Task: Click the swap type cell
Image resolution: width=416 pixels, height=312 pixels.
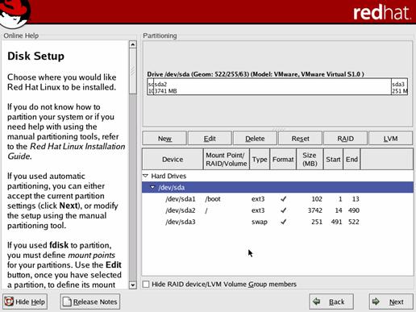Action: [x=260, y=222]
